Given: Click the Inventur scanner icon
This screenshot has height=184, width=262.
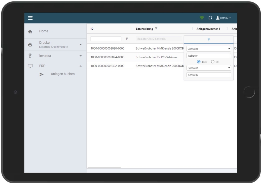Looking at the screenshot, I should (30, 56).
